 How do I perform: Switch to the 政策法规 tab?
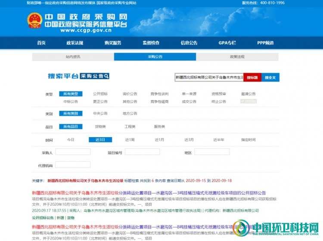[x=237, y=57]
